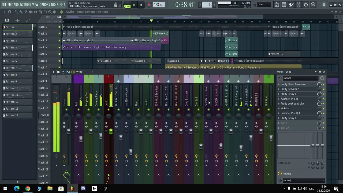The height and width of the screenshot is (193, 343).
Task: Open the OPTIONS menu
Action: pos(45,5)
